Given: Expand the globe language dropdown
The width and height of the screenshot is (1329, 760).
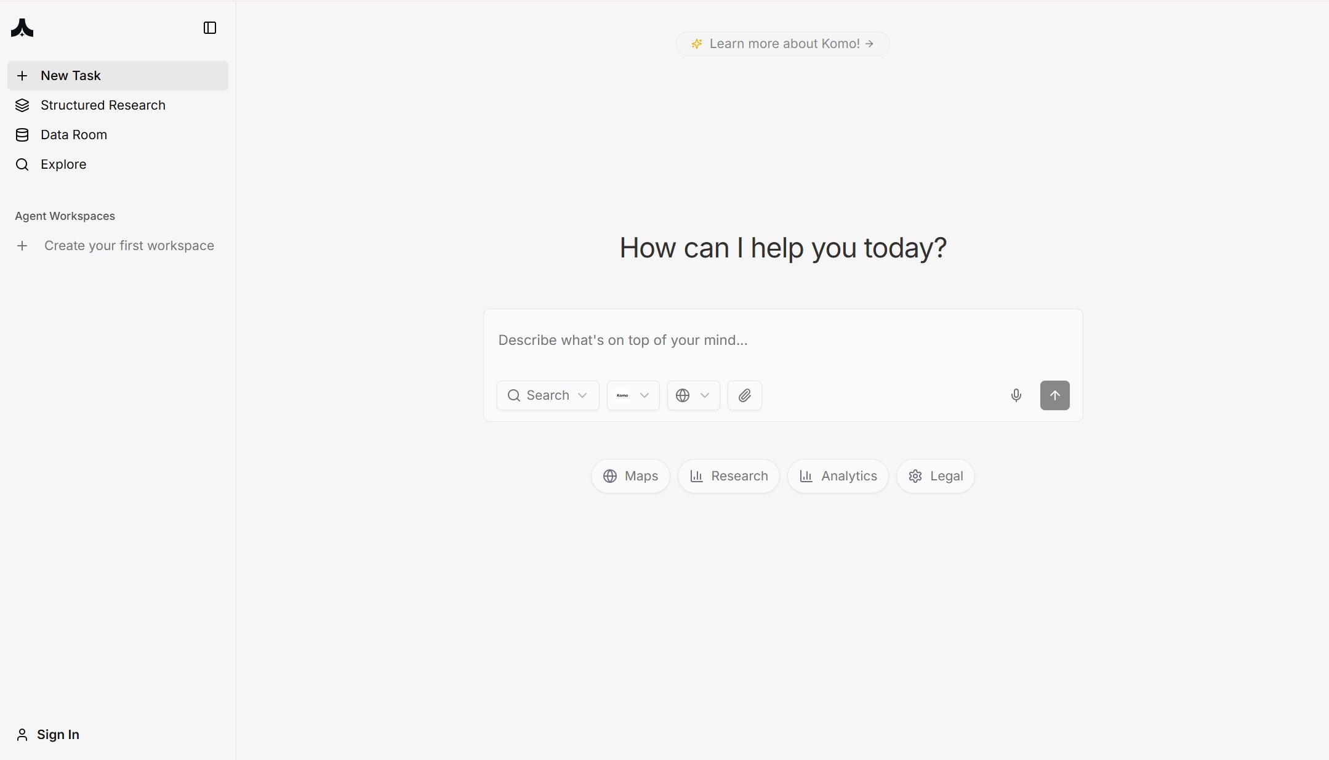Looking at the screenshot, I should pyautogui.click(x=693, y=395).
